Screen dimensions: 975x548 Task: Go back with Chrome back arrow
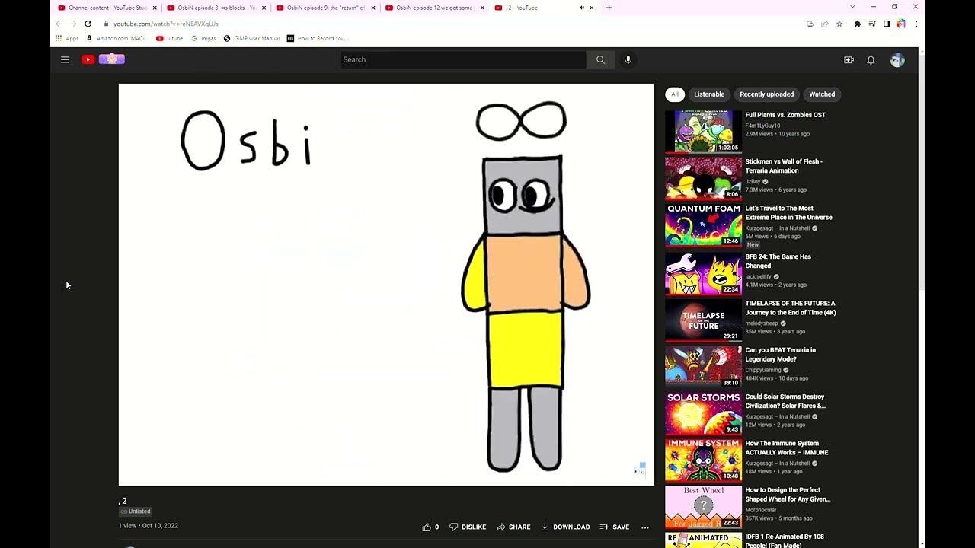point(59,24)
